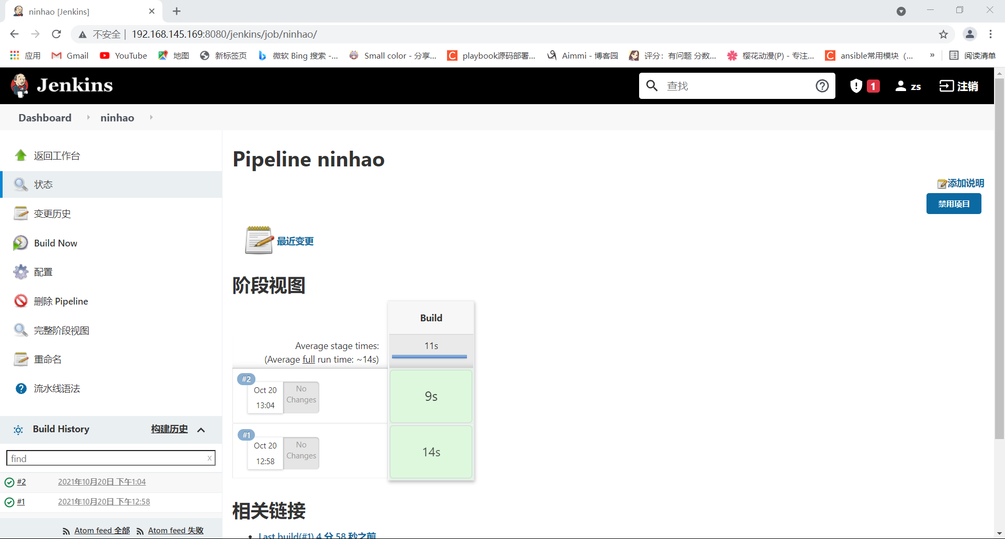Image resolution: width=1005 pixels, height=539 pixels.
Task: Click the Jenkins logo butler icon
Action: tap(20, 85)
